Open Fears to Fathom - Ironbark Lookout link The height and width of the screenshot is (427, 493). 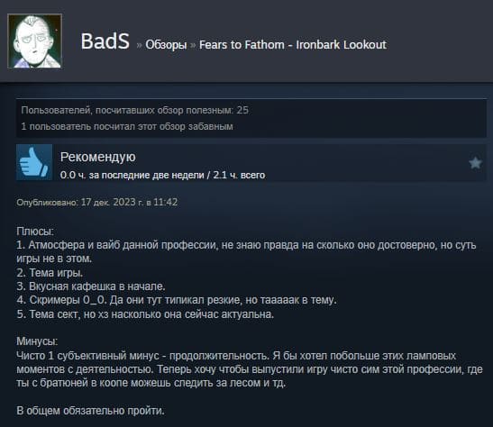click(x=293, y=45)
